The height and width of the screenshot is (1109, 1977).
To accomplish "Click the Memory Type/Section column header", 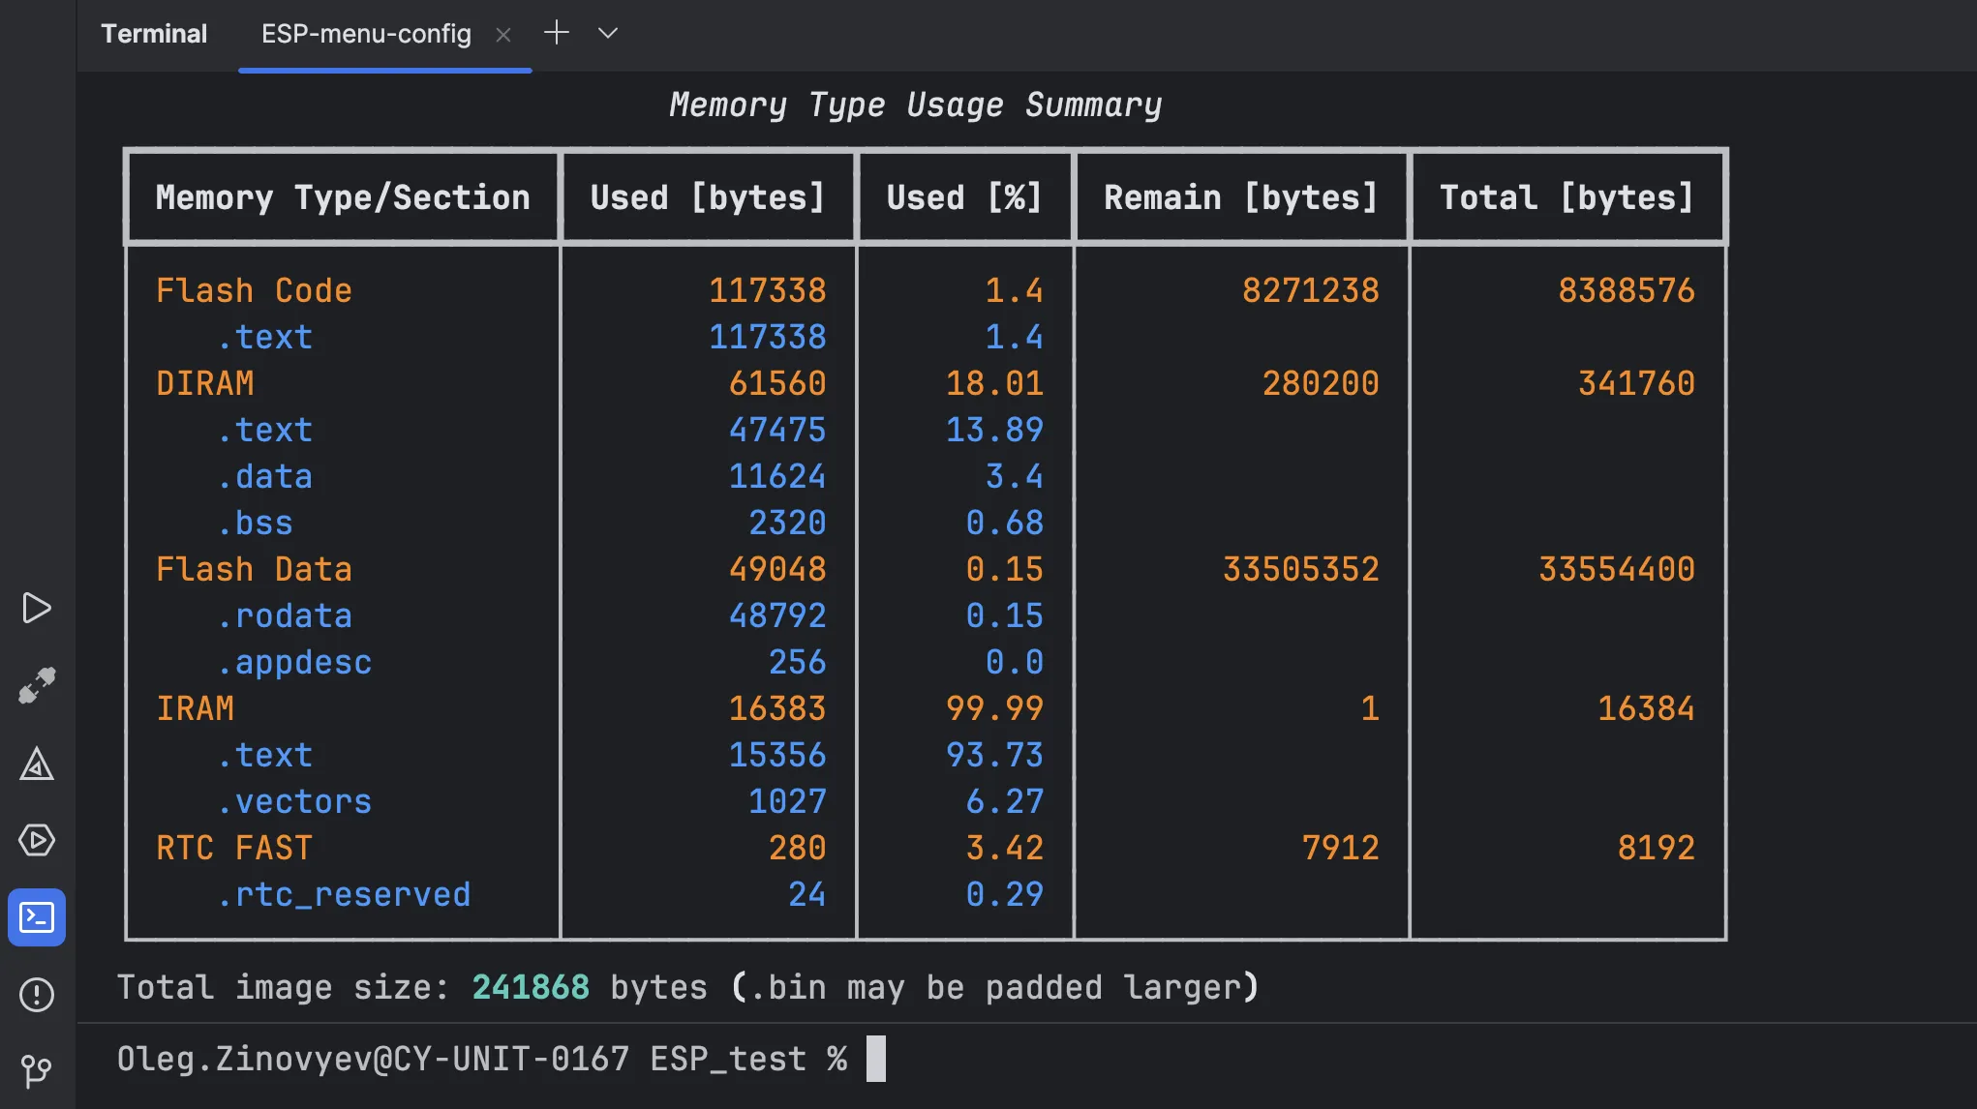I will pos(343,197).
